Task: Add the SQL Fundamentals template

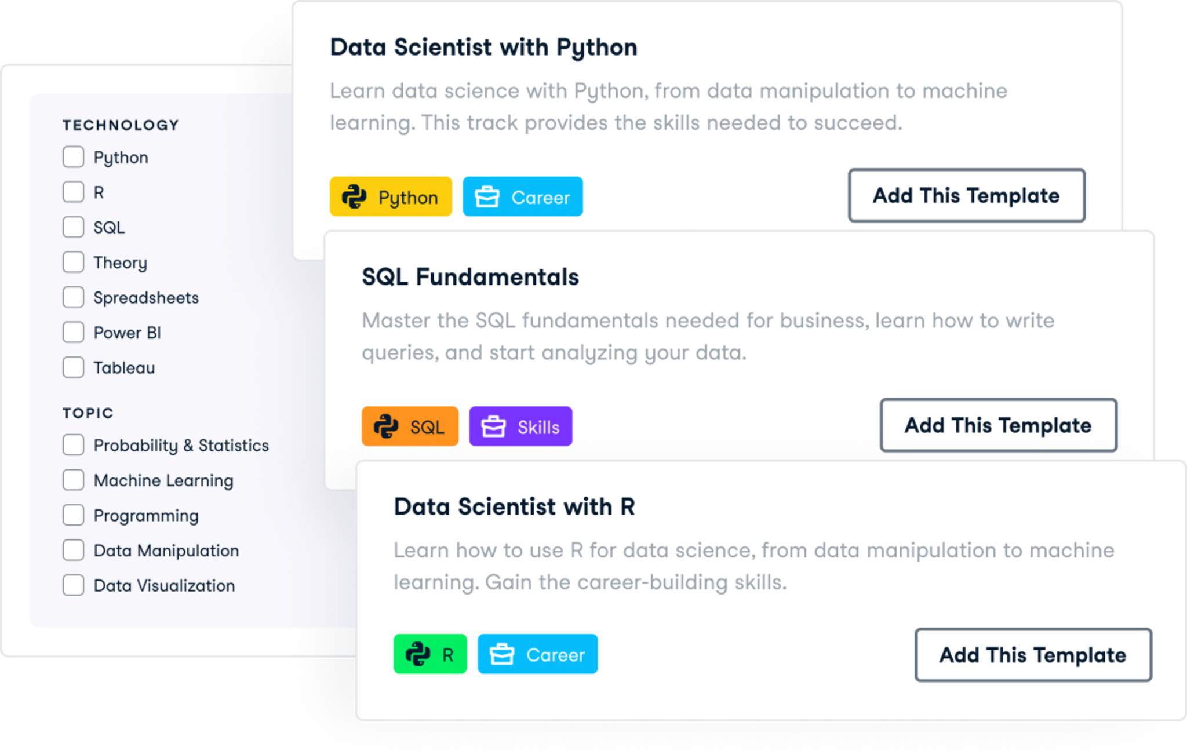Action: tap(998, 425)
